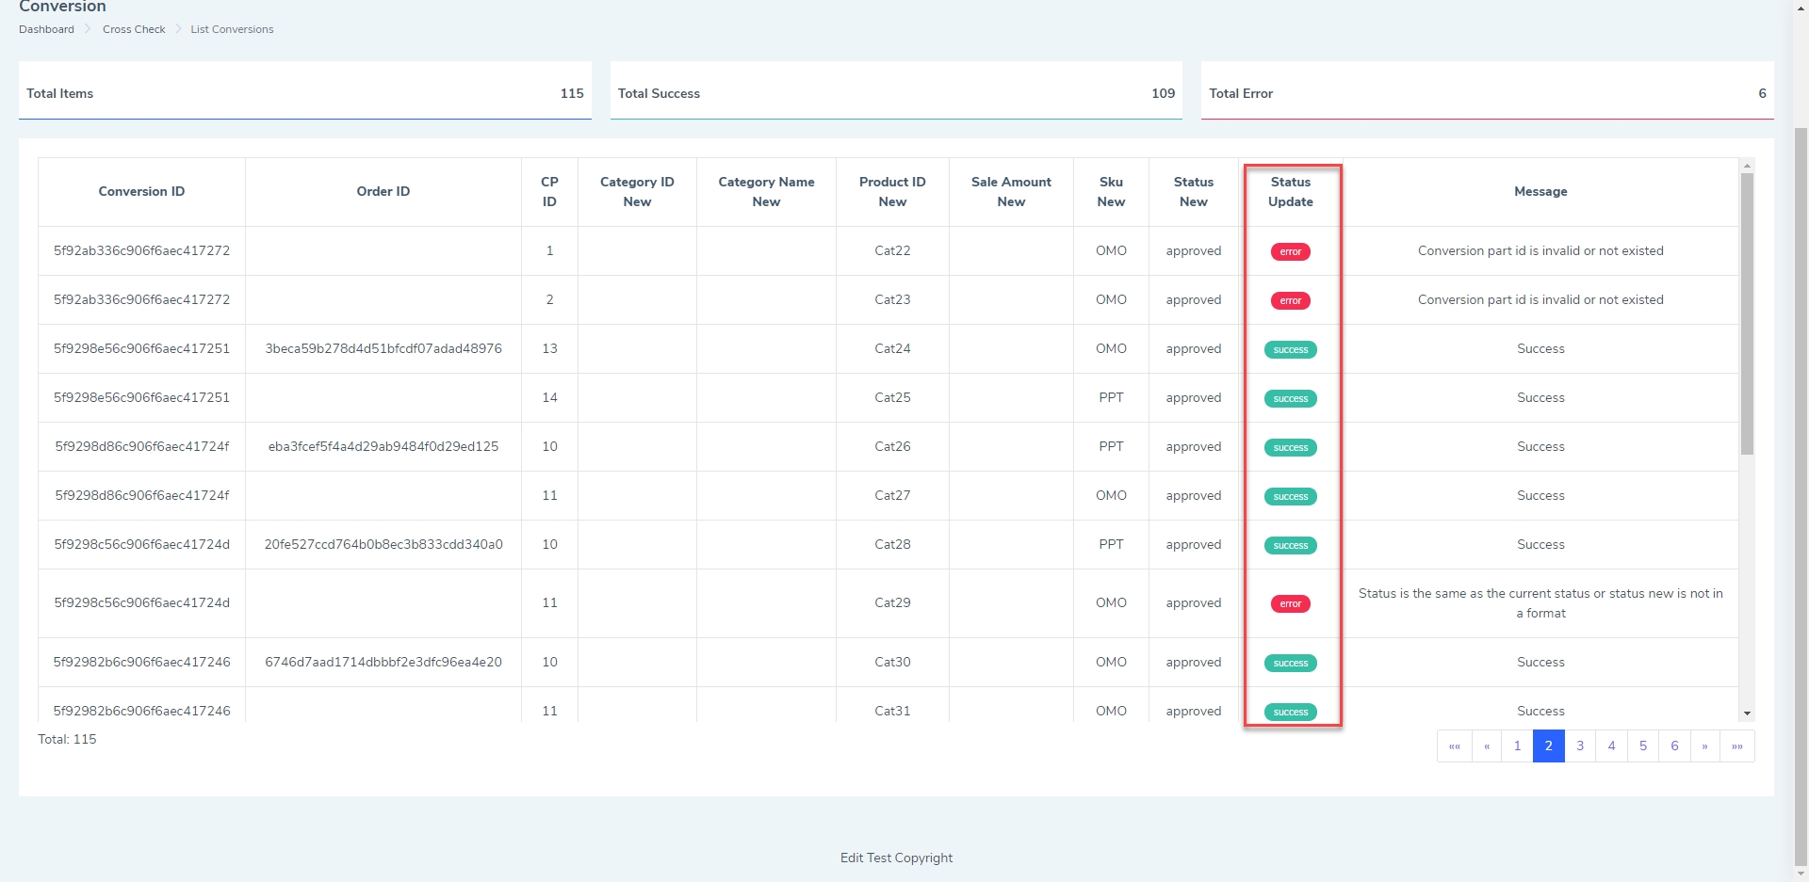Navigate to Dashboard breadcrumb
Image resolution: width=1809 pixels, height=882 pixels.
[46, 29]
